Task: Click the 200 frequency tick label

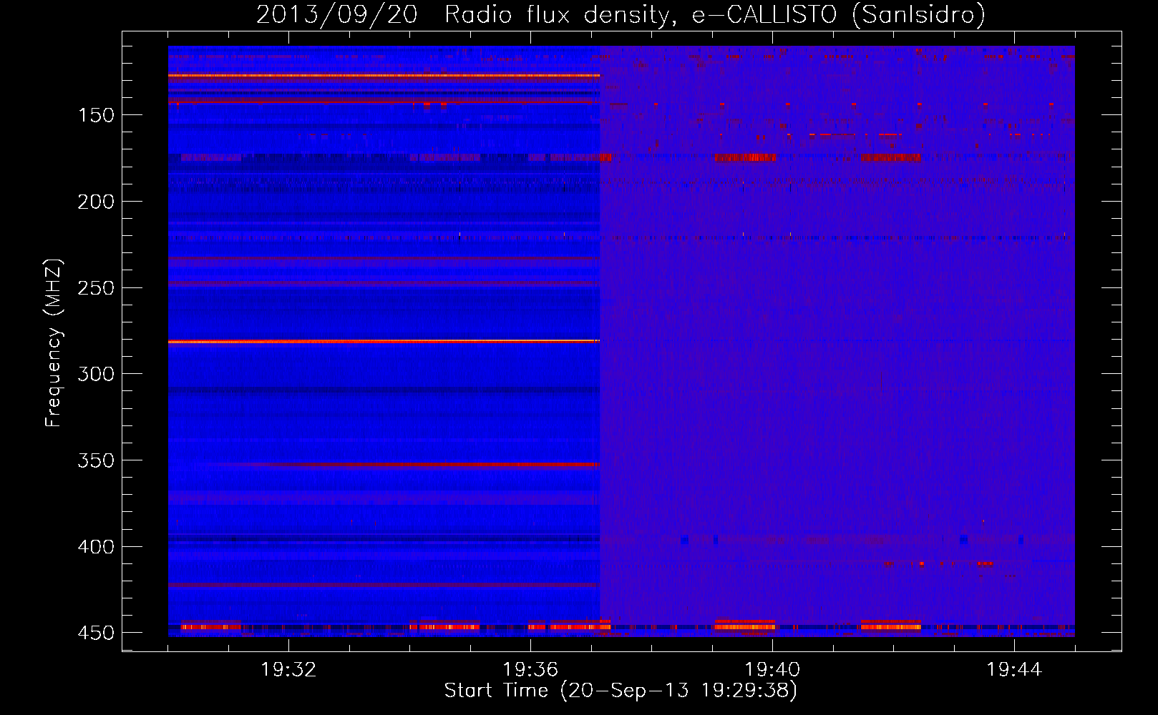Action: [96, 202]
